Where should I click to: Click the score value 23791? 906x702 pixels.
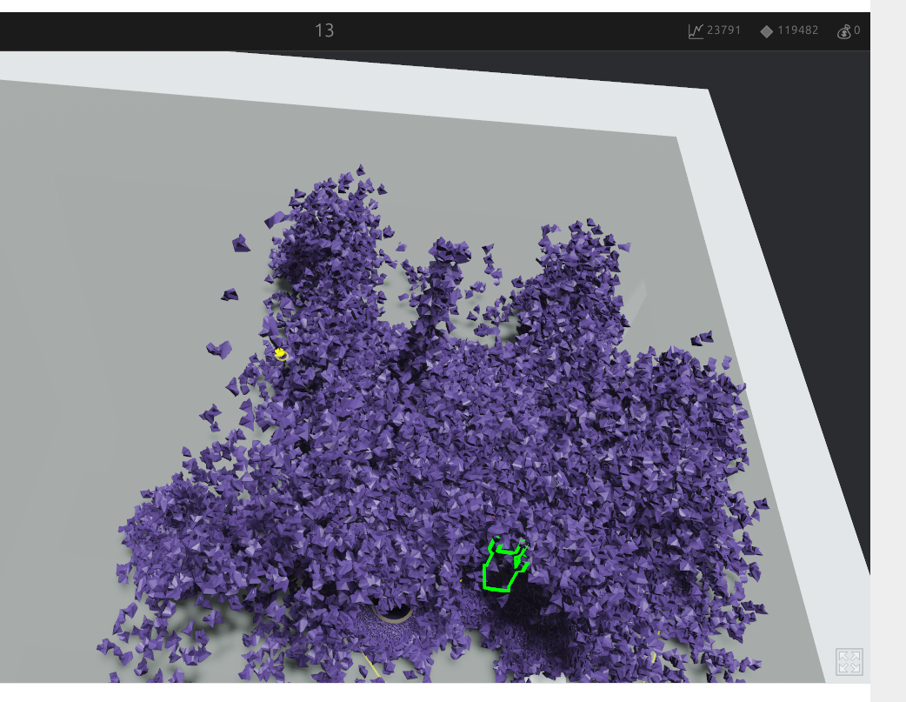(x=723, y=30)
